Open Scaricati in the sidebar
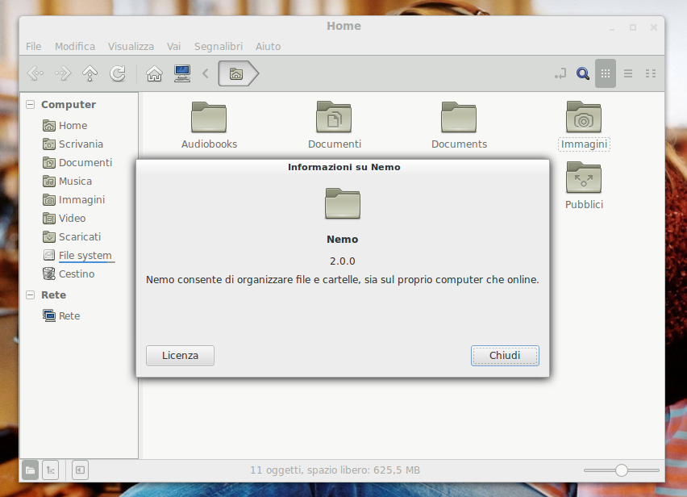The height and width of the screenshot is (497, 687). 72,236
